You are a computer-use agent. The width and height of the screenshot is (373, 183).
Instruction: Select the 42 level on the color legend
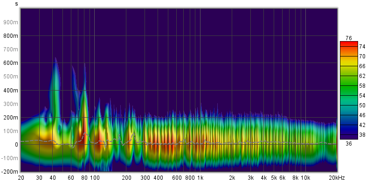[362, 125]
